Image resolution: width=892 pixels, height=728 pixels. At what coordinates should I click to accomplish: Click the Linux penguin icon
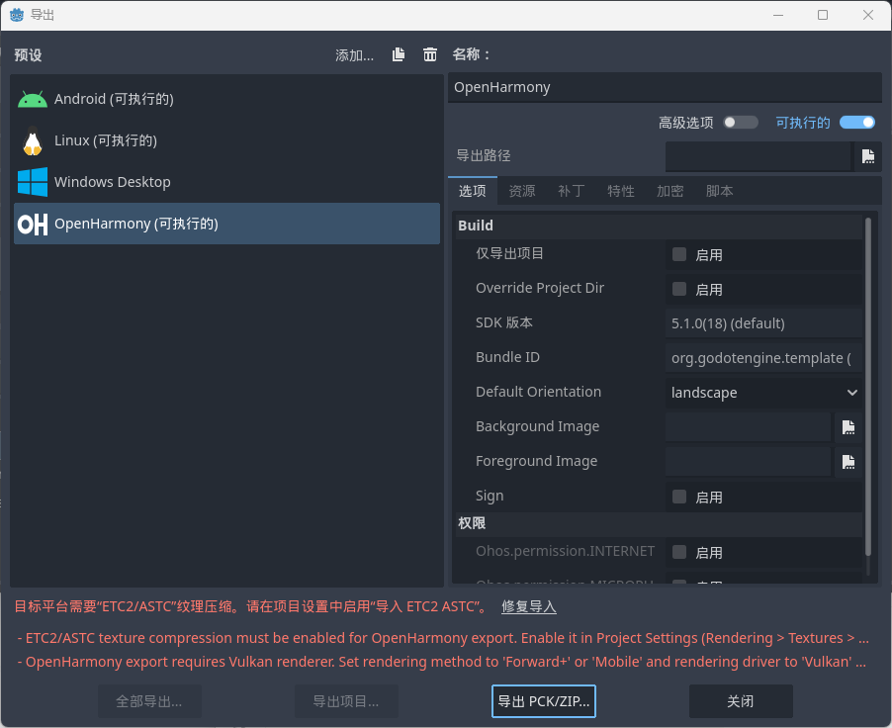(33, 141)
